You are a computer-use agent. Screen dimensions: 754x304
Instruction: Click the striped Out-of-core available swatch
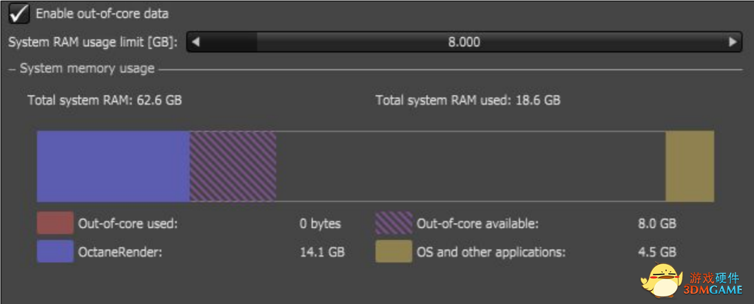point(394,224)
